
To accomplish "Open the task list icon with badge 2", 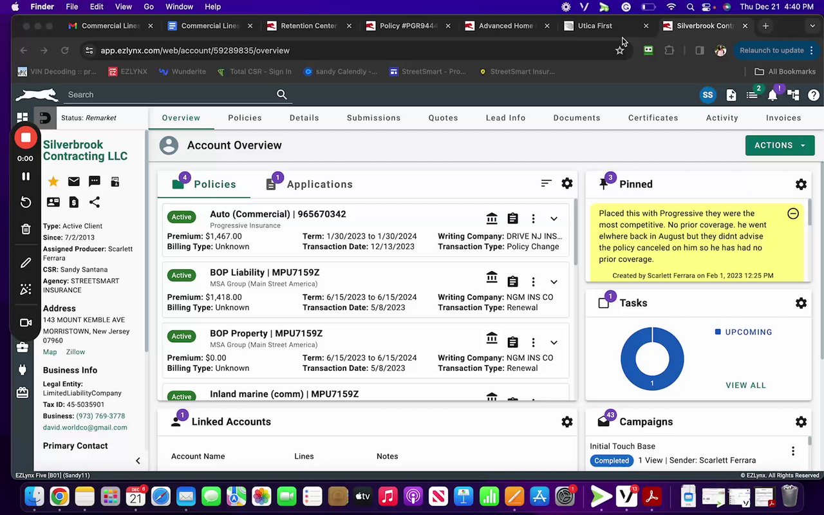I will click(752, 95).
